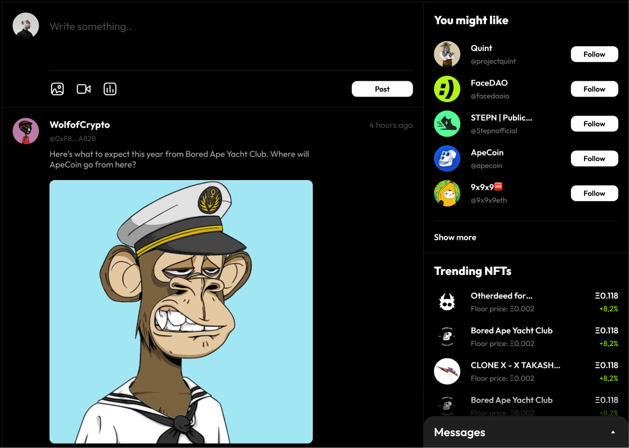Click the add image icon in composer

57,89
